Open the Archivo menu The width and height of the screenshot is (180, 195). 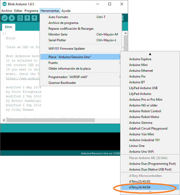(x=7, y=11)
